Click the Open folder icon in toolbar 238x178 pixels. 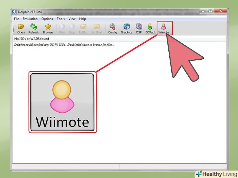coord(21,28)
